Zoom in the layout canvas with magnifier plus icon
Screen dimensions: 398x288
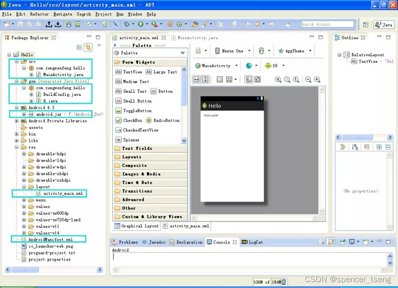[317, 80]
